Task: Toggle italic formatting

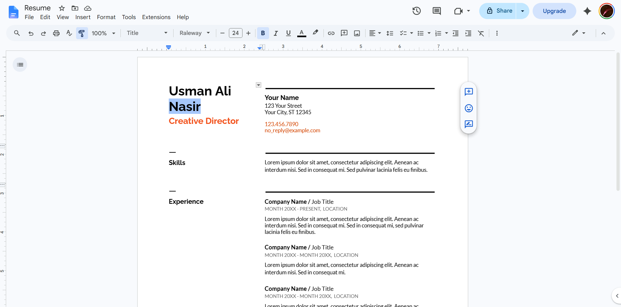Action: pyautogui.click(x=276, y=33)
